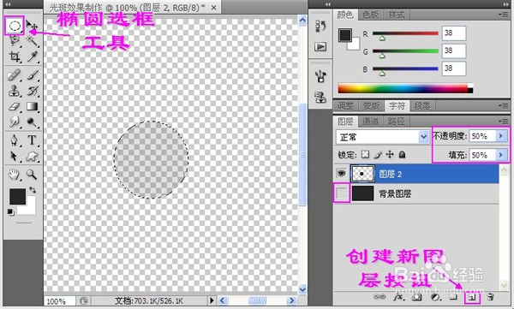This screenshot has width=514, height=309.
Task: Open the Color panel options menu
Action: pyautogui.click(x=503, y=15)
